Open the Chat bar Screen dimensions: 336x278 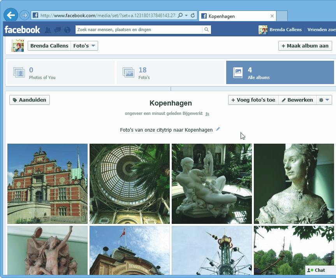click(x=320, y=270)
